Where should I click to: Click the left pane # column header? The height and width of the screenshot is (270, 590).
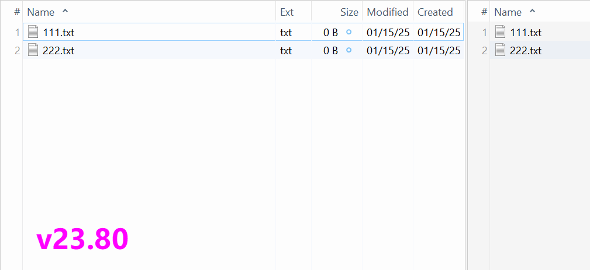pos(17,12)
